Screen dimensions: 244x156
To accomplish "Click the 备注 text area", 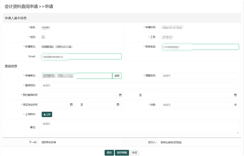I will pos(140,127).
